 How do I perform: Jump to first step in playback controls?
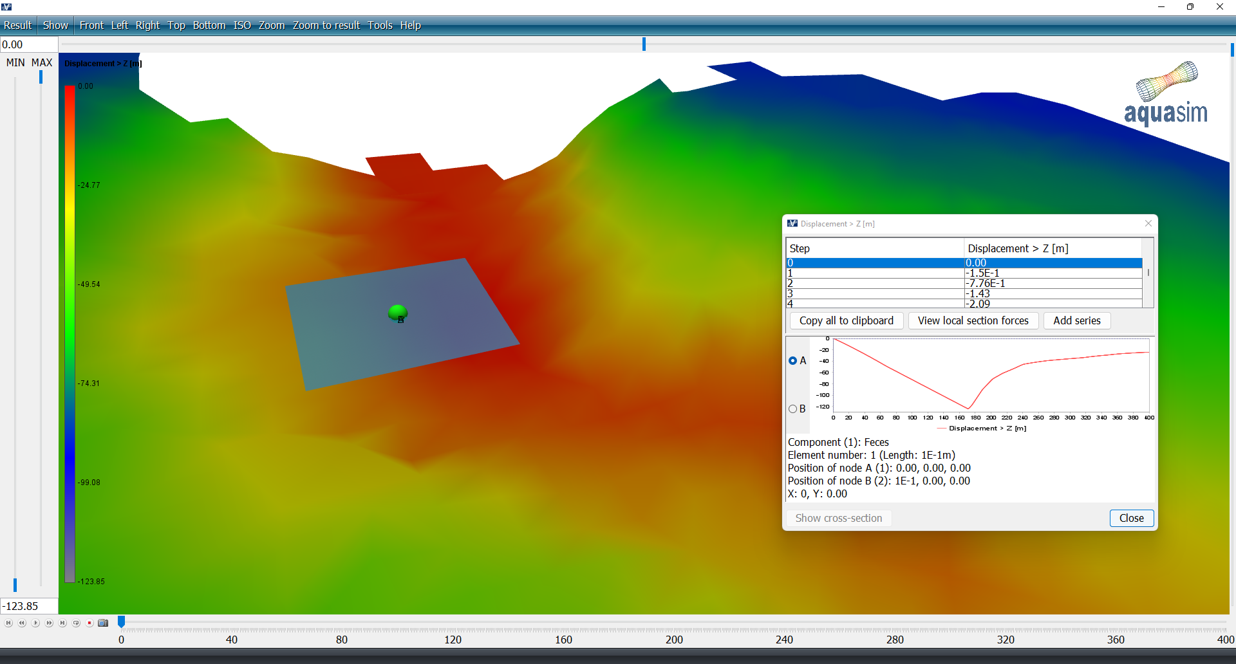8,623
